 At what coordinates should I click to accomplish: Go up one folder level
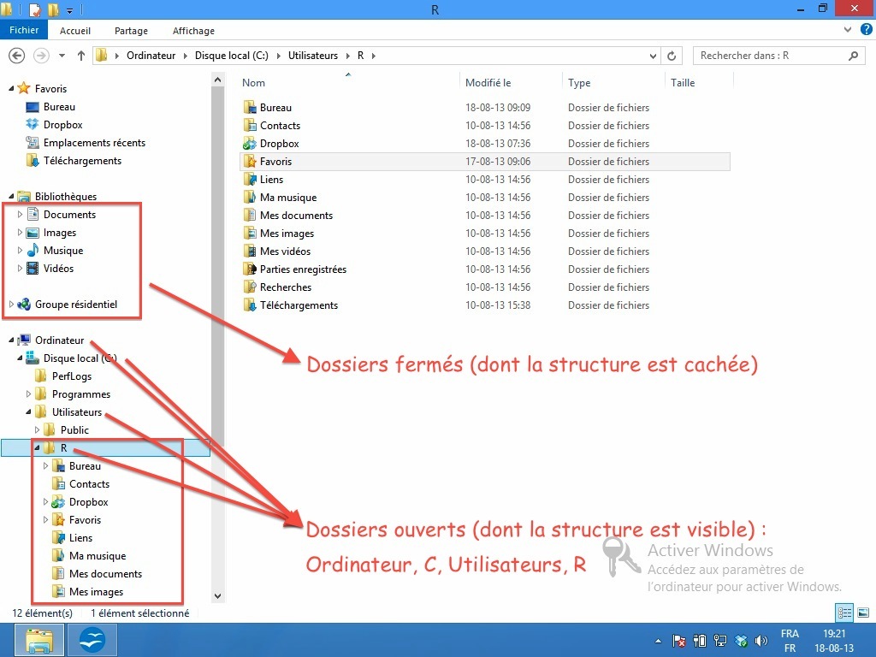81,56
